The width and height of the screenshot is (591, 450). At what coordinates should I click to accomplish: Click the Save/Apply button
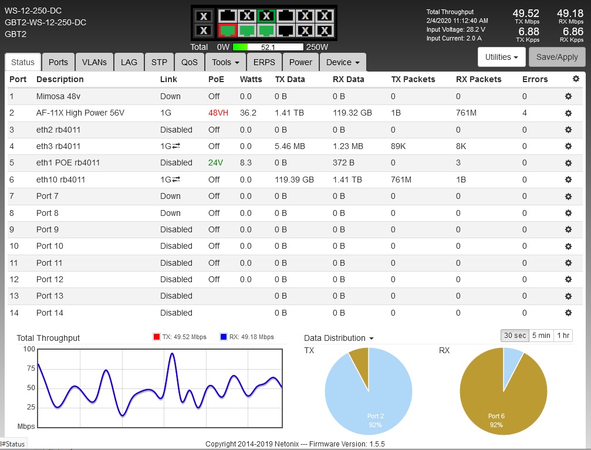pyautogui.click(x=557, y=57)
